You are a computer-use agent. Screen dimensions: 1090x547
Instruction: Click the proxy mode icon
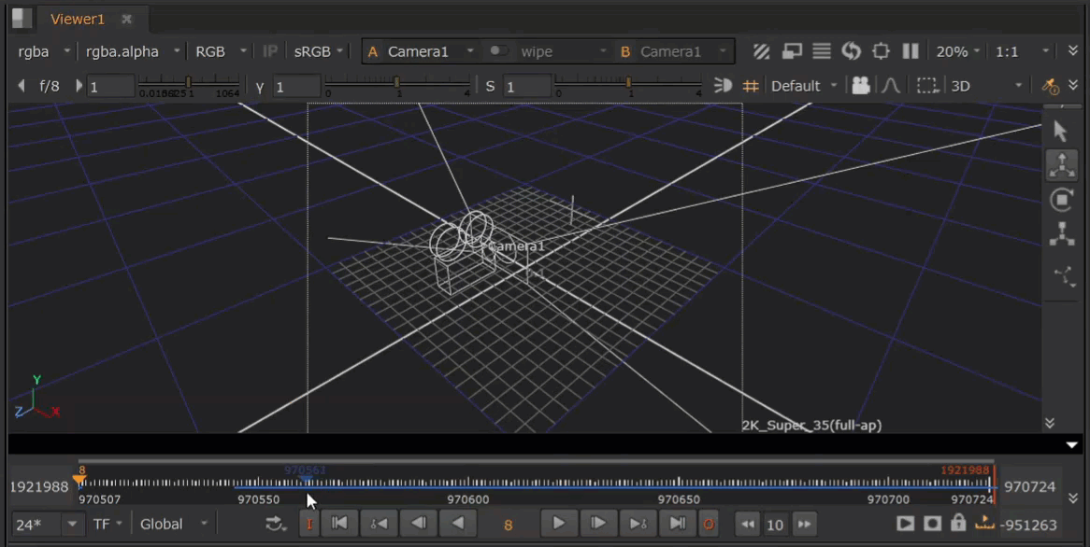[792, 51]
